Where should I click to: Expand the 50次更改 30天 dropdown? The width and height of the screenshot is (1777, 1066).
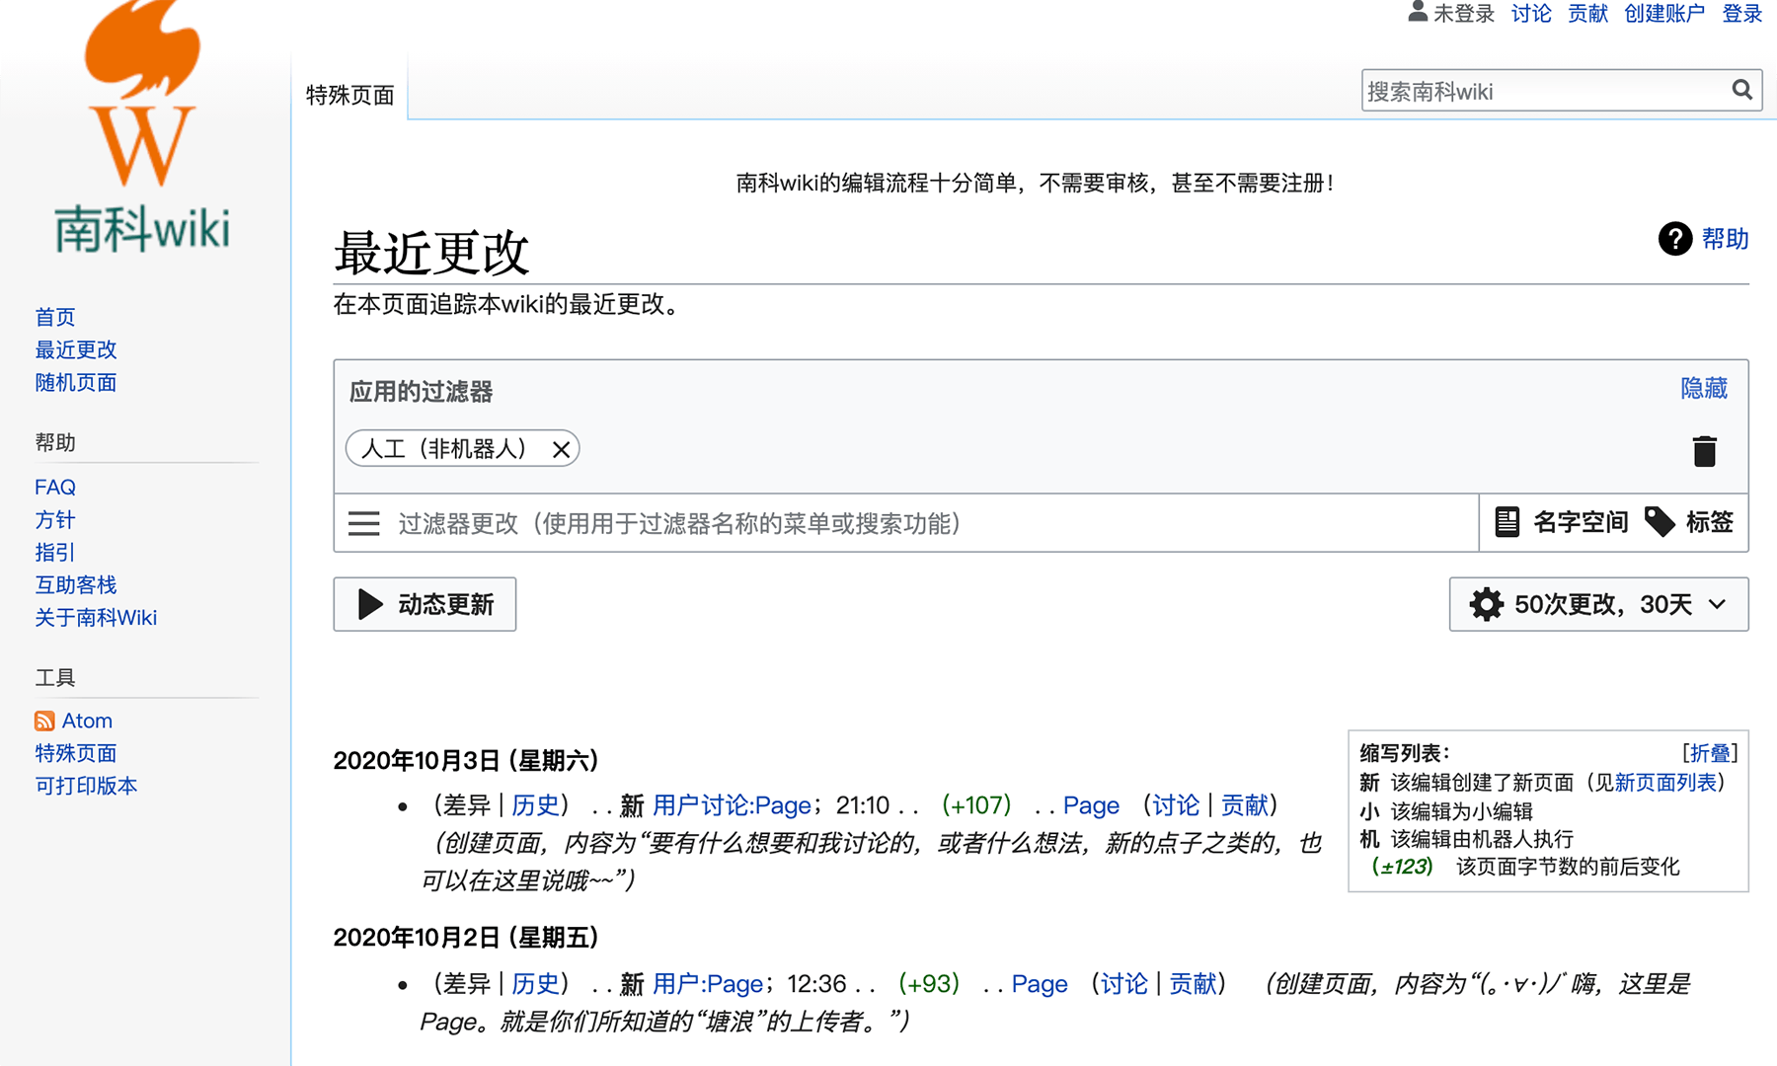pyautogui.click(x=1717, y=604)
